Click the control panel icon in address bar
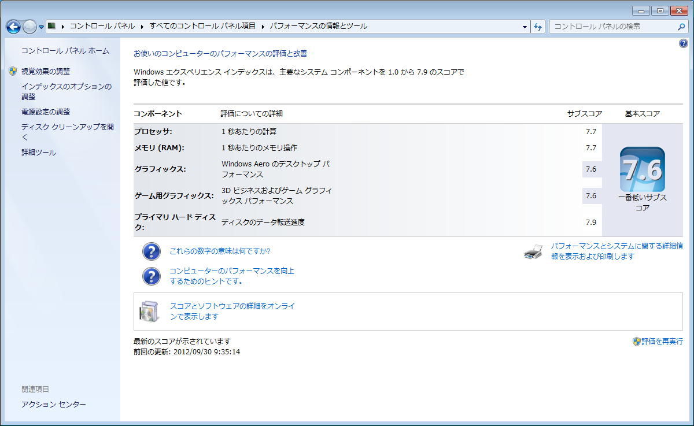Viewport: 694px width, 426px height. click(x=51, y=26)
